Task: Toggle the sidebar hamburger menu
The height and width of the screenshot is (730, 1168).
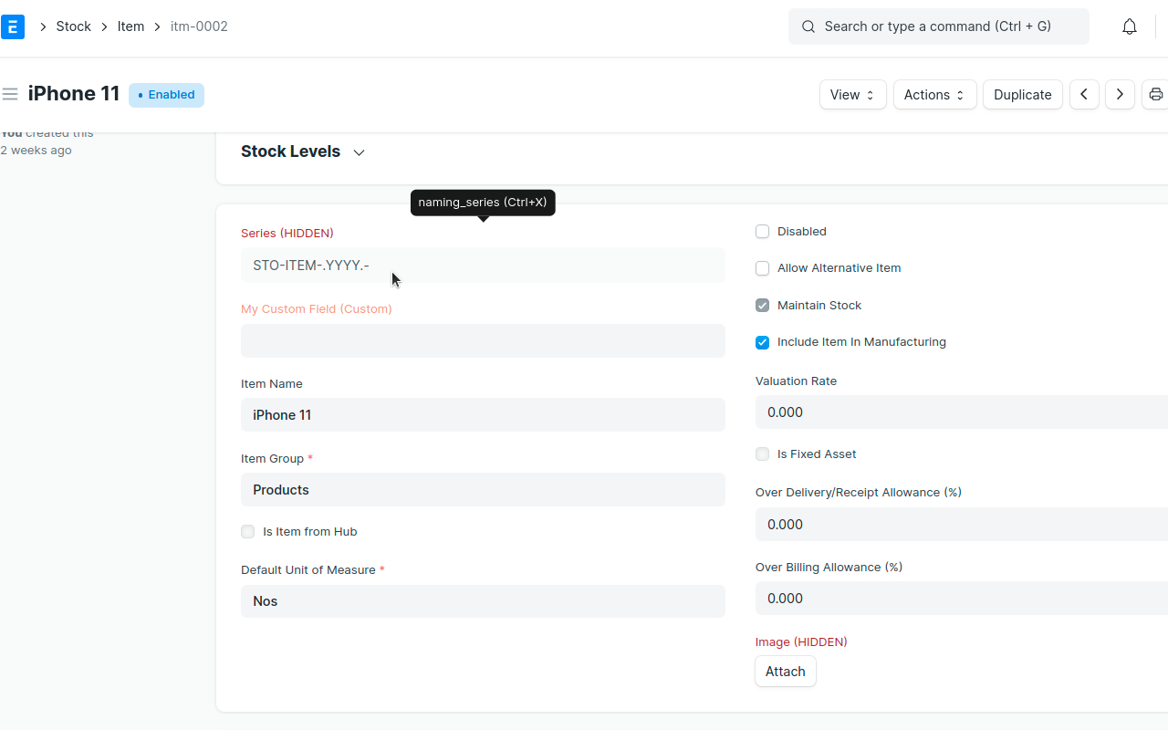Action: [x=10, y=94]
